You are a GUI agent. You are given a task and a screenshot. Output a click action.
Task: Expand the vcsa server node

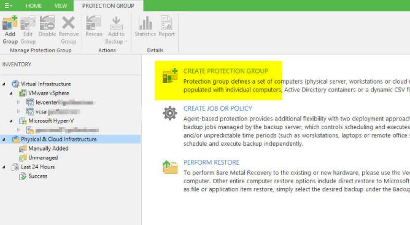click(x=18, y=112)
